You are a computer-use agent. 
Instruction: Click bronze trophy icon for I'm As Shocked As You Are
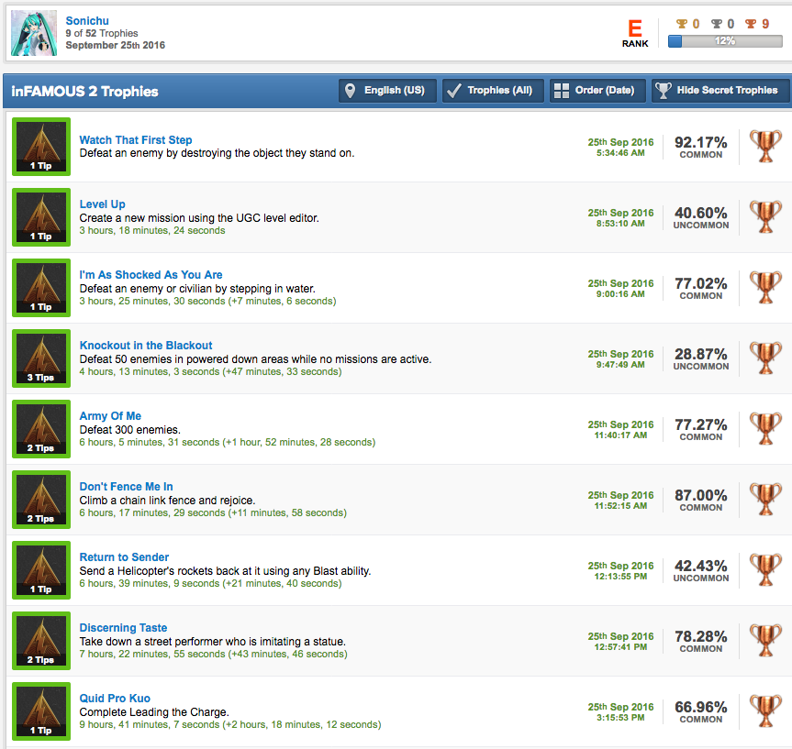tap(765, 288)
